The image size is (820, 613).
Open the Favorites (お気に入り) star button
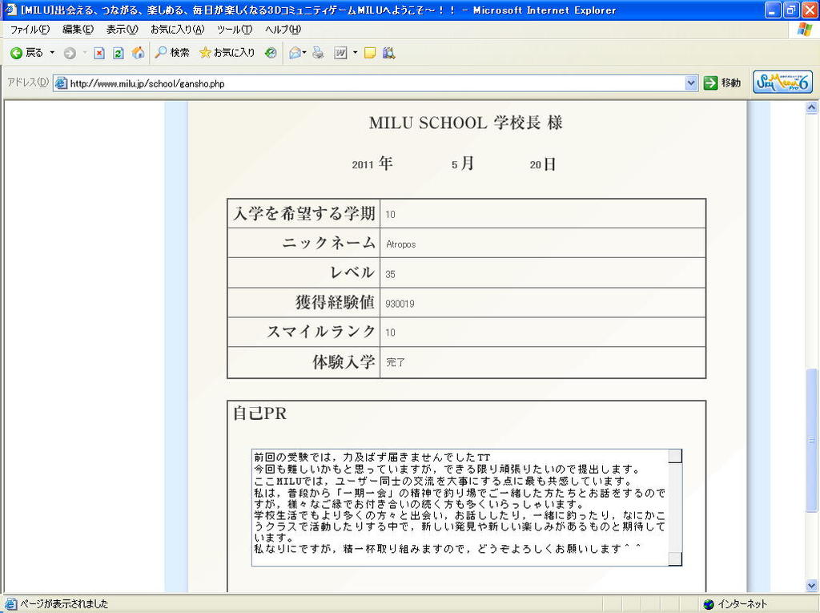(x=227, y=53)
